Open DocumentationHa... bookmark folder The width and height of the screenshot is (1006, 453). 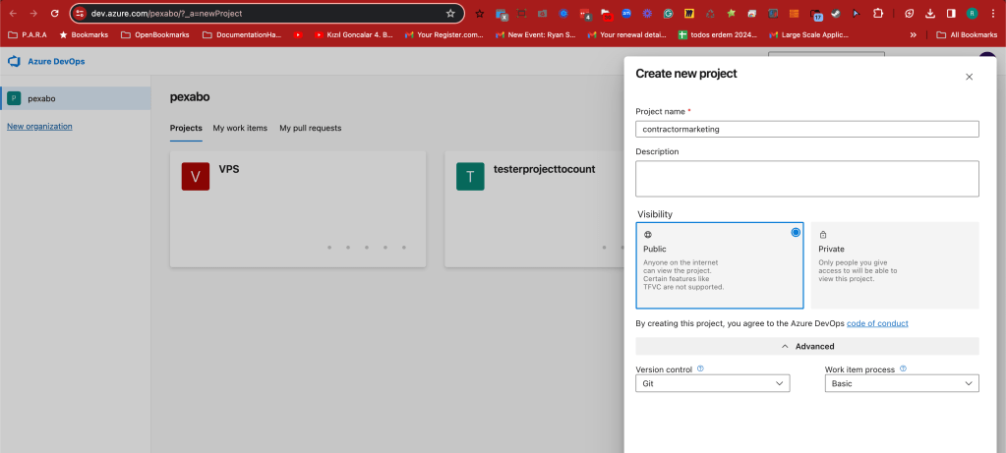tap(242, 34)
